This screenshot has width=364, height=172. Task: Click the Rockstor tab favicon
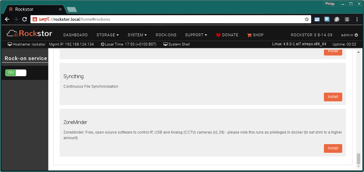click(x=11, y=10)
